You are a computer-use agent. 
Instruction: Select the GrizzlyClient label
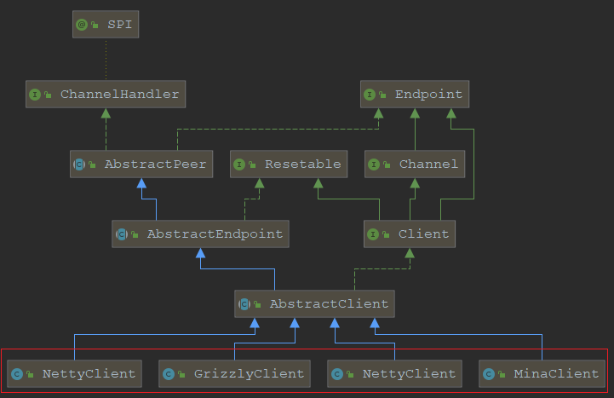pos(249,374)
